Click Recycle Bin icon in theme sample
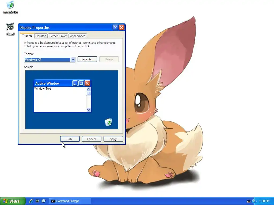The image size is (274, 205). click(x=108, y=122)
